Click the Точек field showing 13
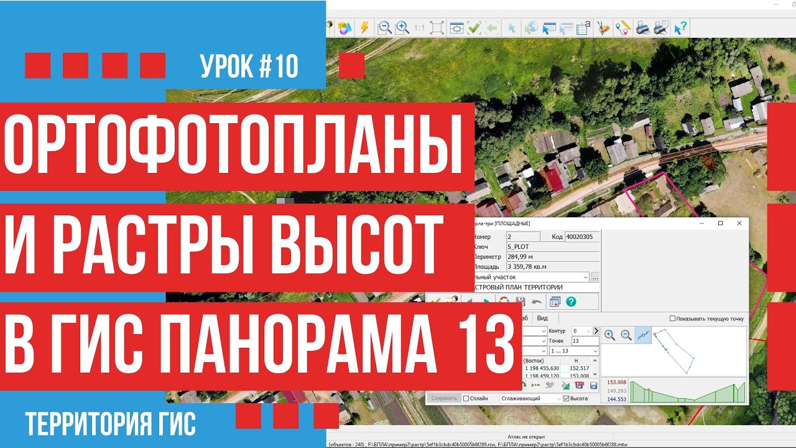This screenshot has width=796, height=448. pos(585,341)
